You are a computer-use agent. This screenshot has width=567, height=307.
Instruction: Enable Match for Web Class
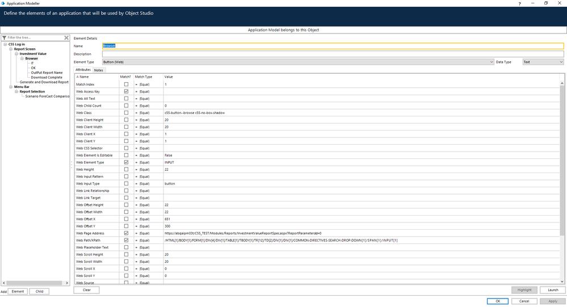[x=126, y=113]
